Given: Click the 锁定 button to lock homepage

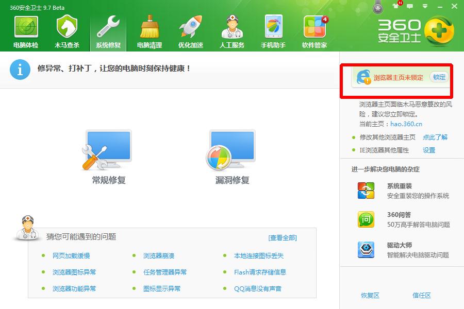Looking at the screenshot, I should (439, 77).
